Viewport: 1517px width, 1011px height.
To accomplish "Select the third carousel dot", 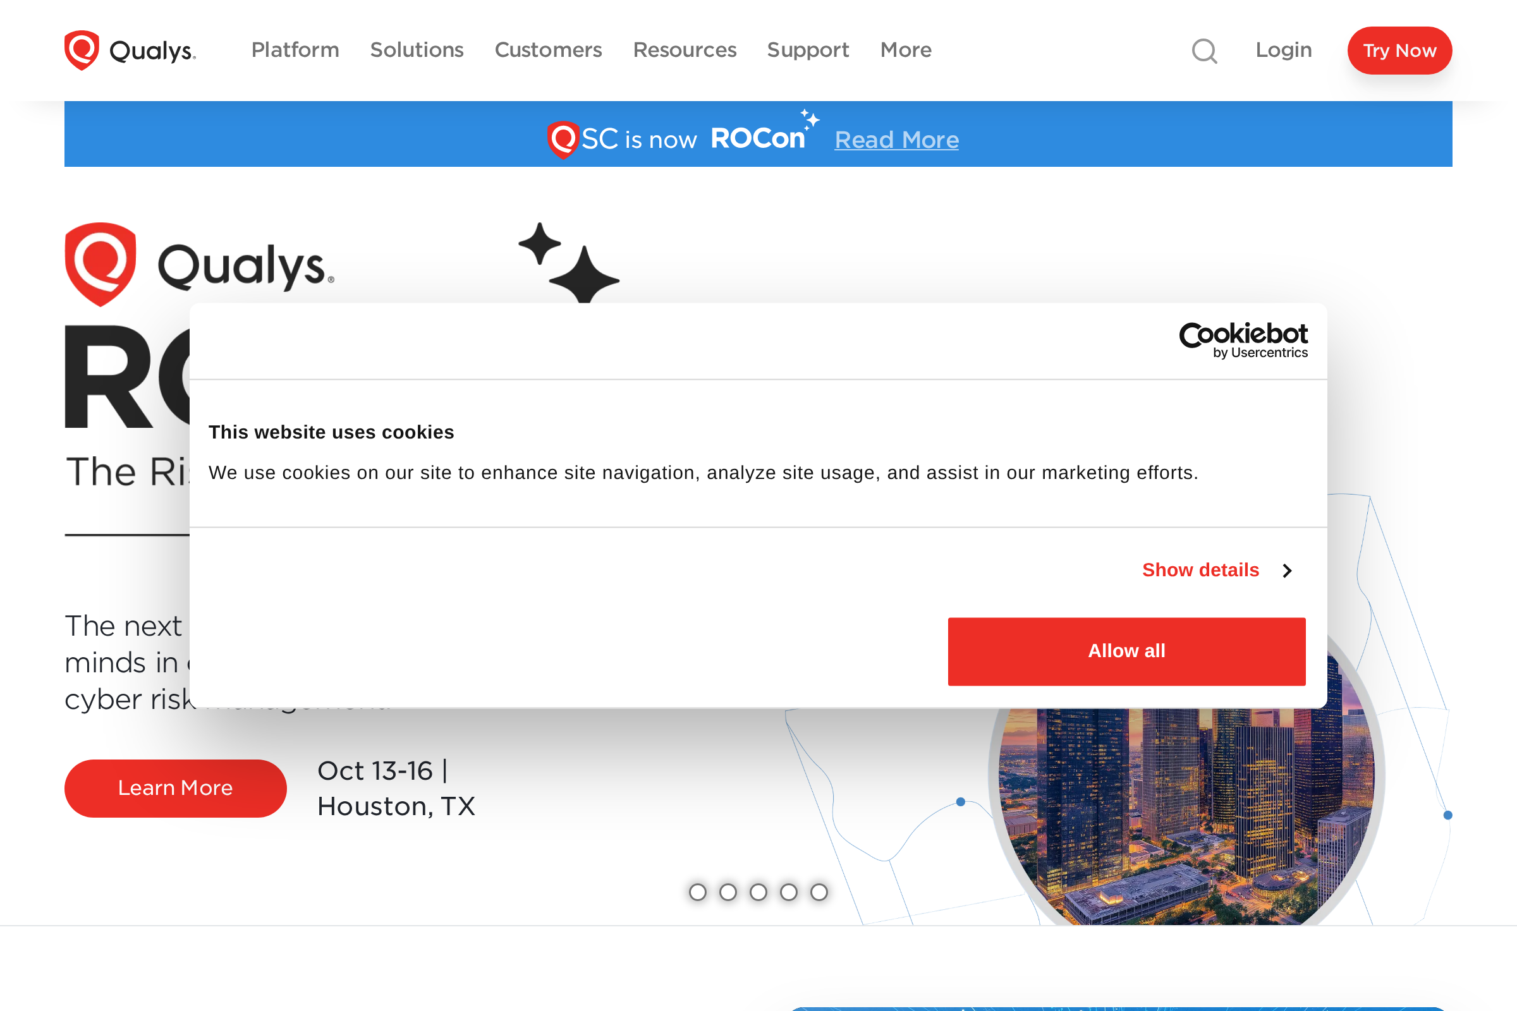I will (758, 893).
